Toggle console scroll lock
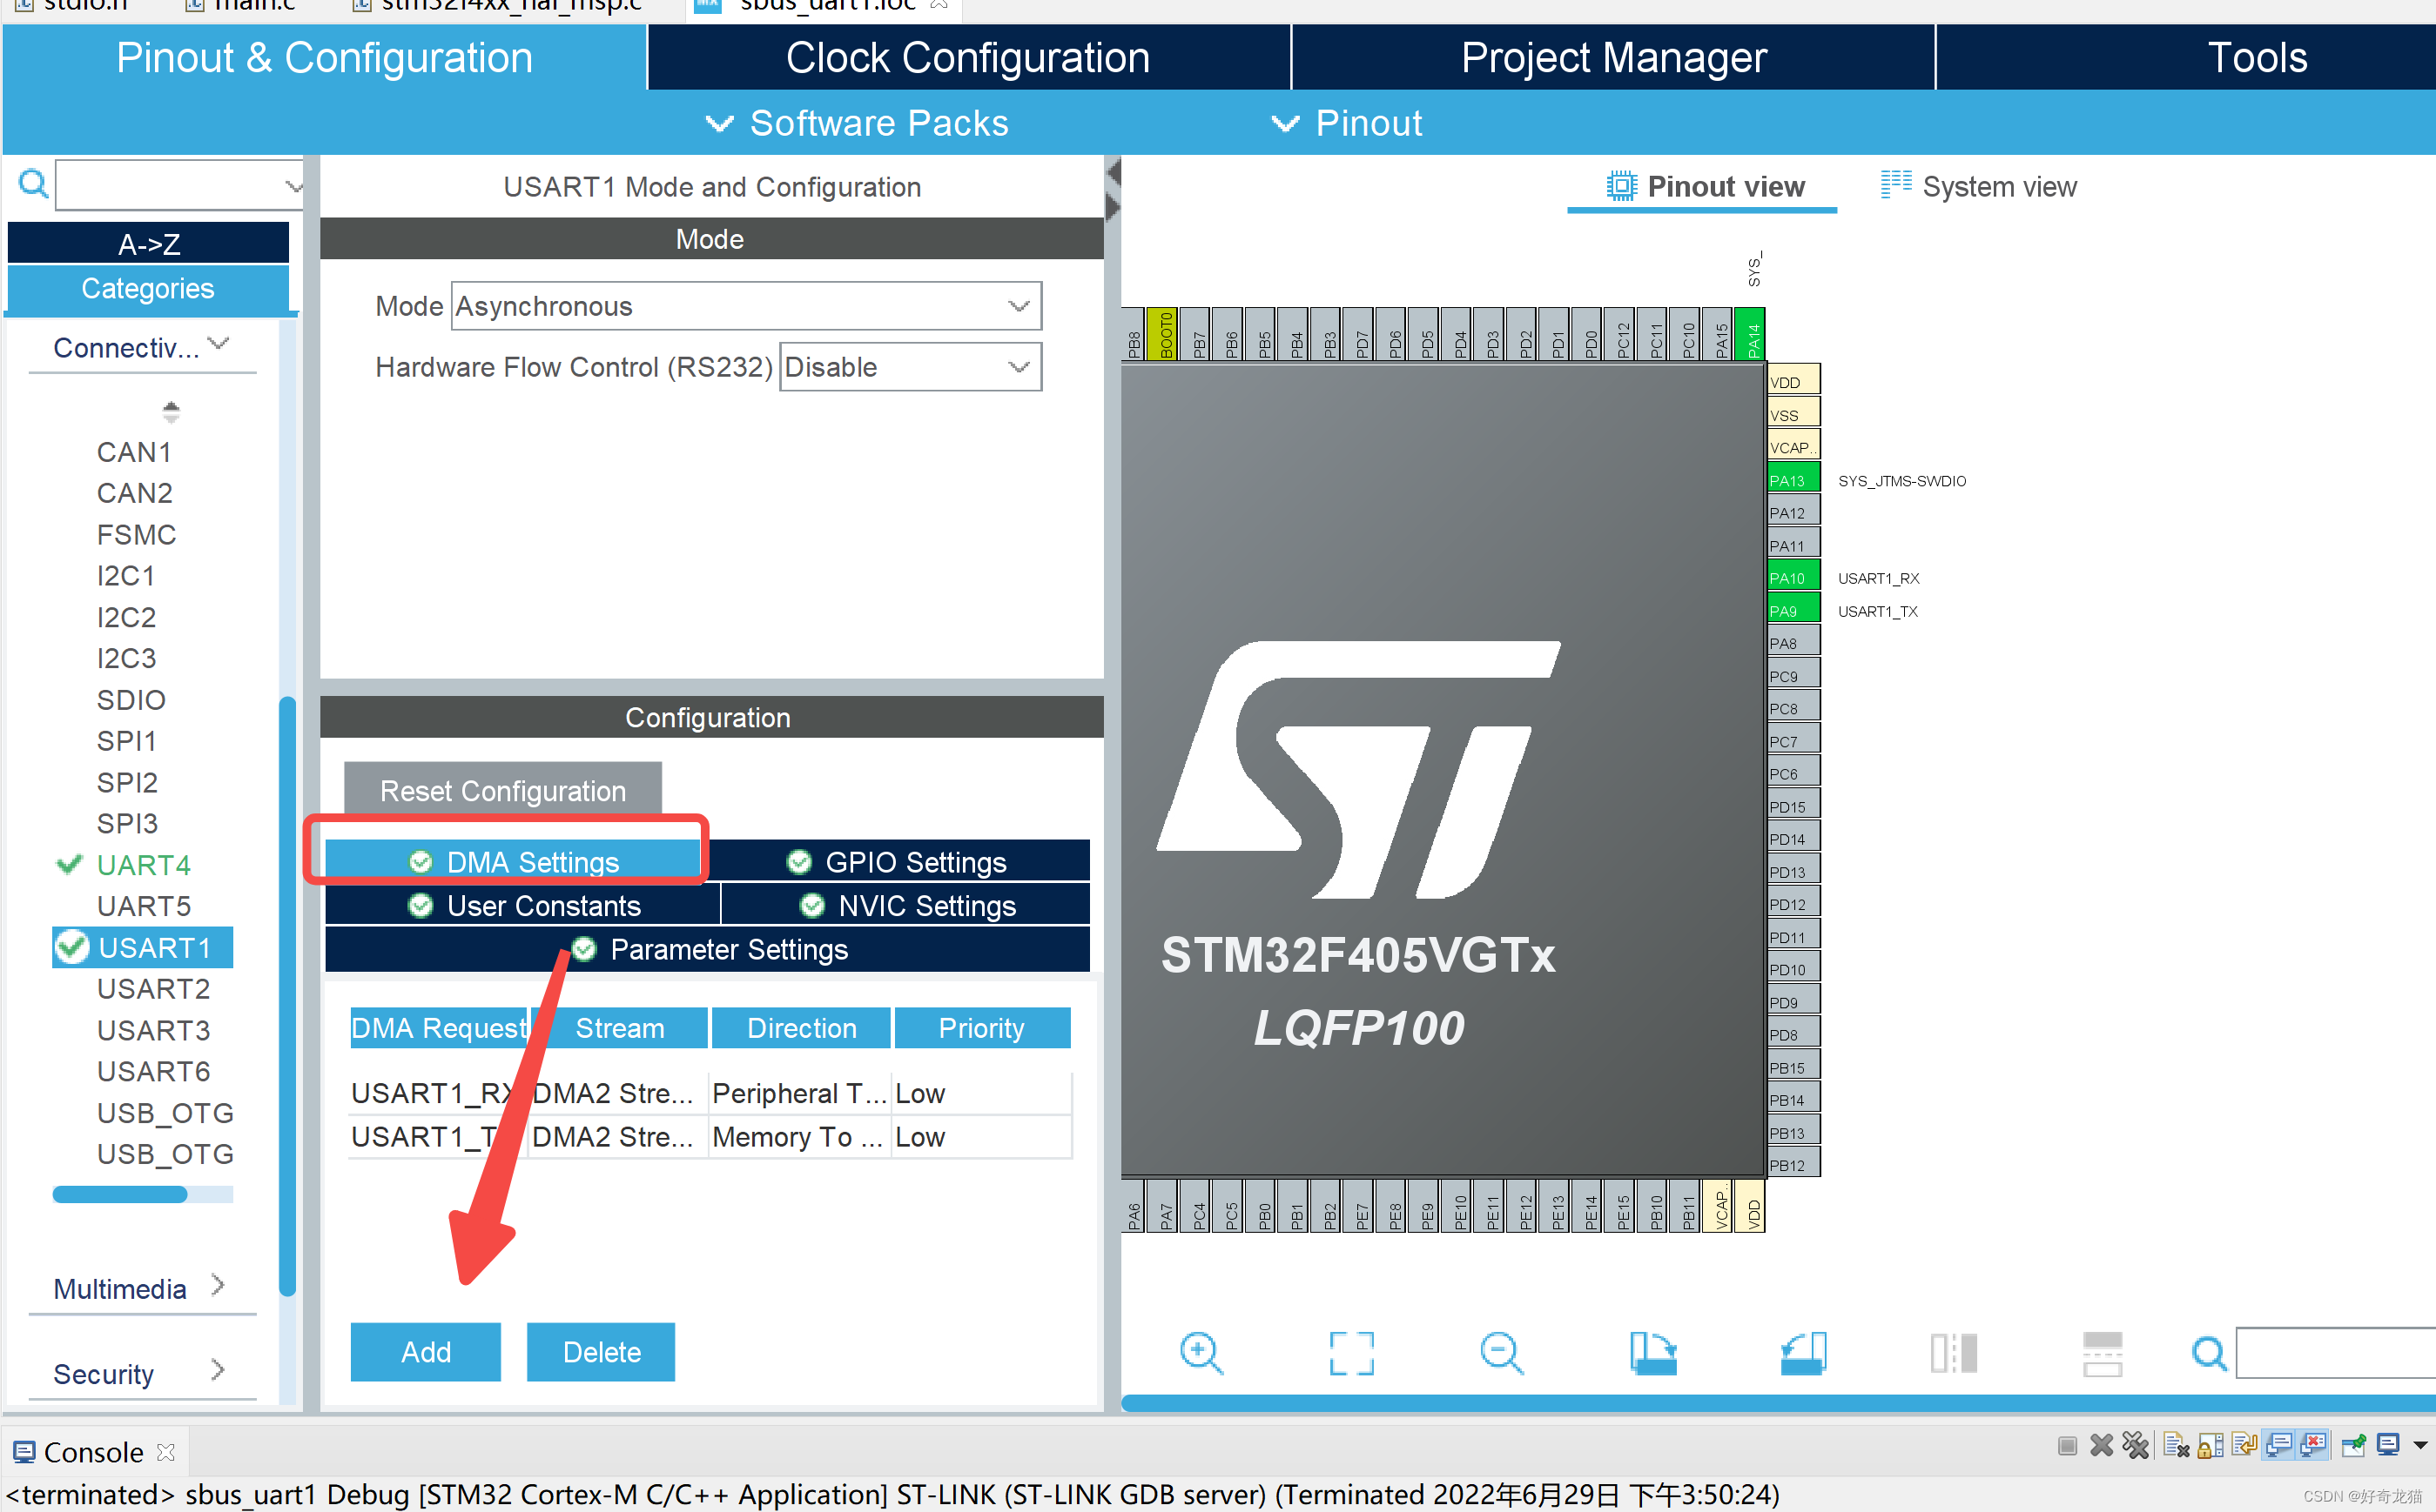The height and width of the screenshot is (1512, 2436). pyautogui.click(x=2210, y=1446)
